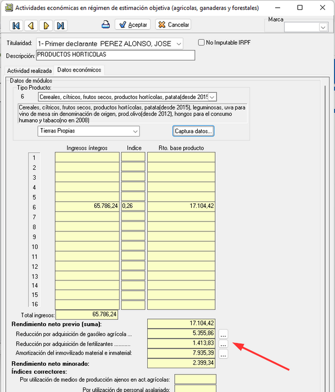Expand the Tipo Producto dropdown
The width and height of the screenshot is (335, 392).
pyautogui.click(x=212, y=97)
